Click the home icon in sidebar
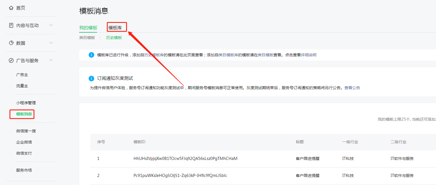The image size is (436, 185). click(x=11, y=8)
